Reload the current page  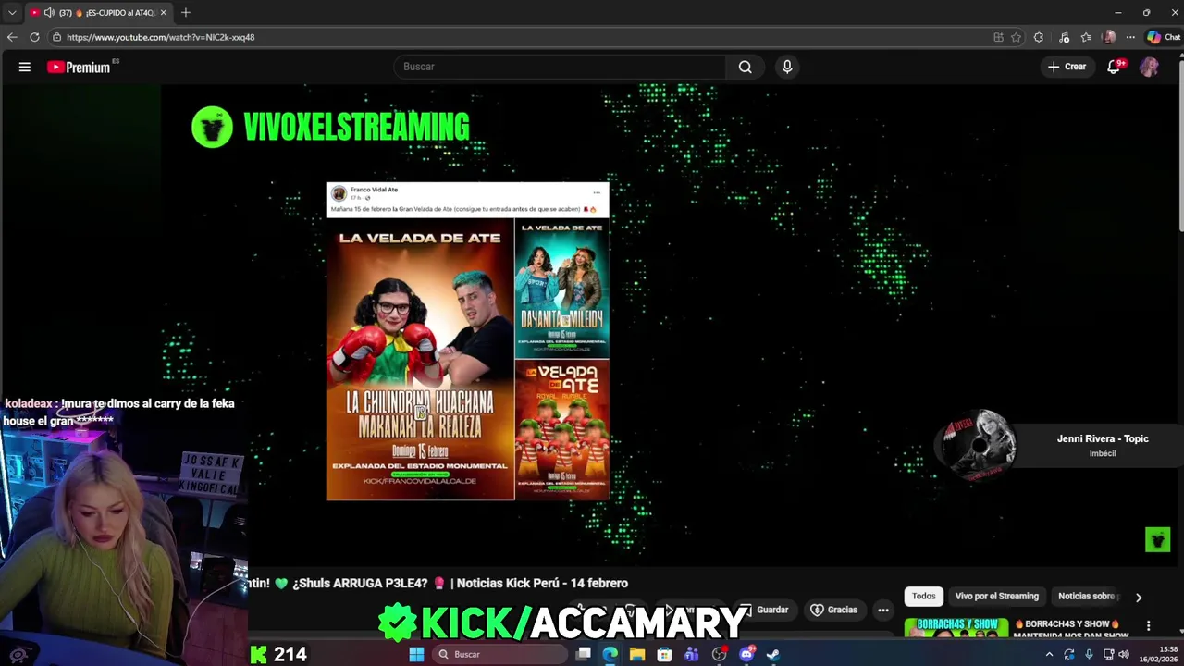pos(34,37)
